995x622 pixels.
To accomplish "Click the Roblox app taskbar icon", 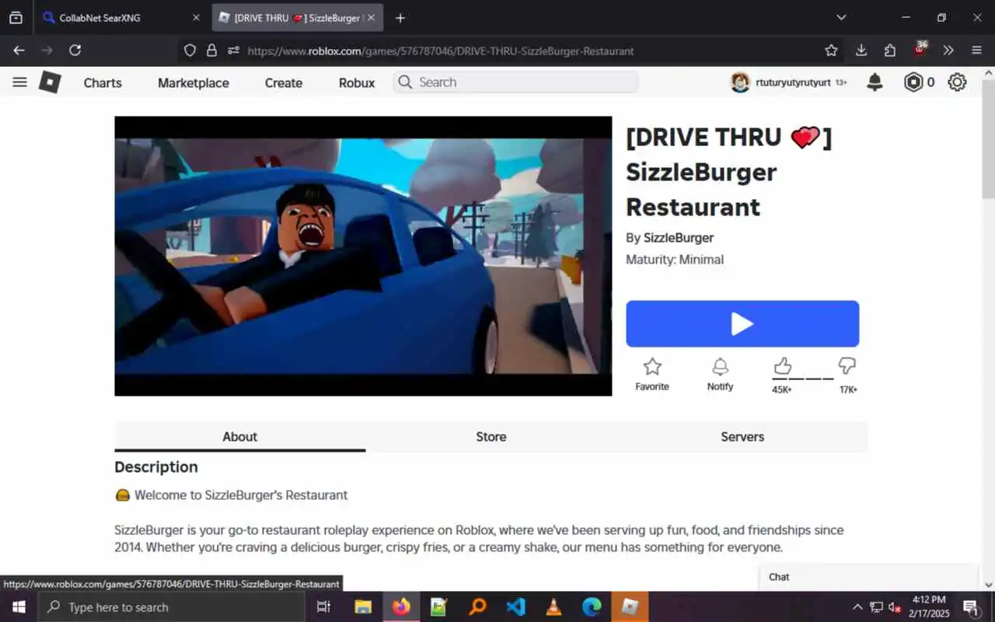I will 630,607.
